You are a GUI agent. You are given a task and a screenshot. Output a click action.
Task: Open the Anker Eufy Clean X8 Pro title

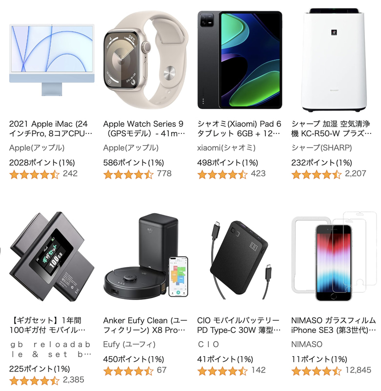pyautogui.click(x=145, y=325)
